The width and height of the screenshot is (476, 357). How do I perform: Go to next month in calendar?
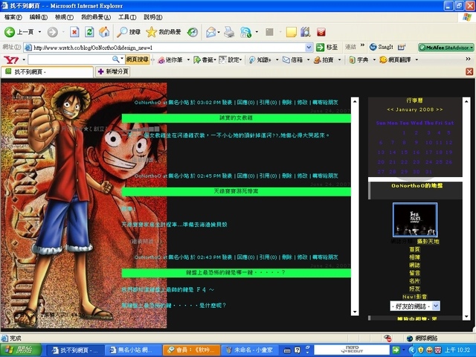click(440, 109)
